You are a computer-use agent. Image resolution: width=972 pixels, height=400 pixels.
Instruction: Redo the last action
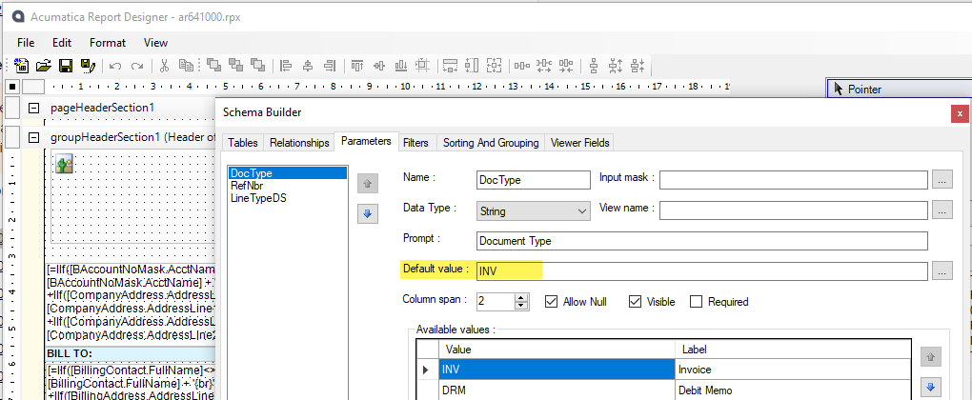pos(137,65)
